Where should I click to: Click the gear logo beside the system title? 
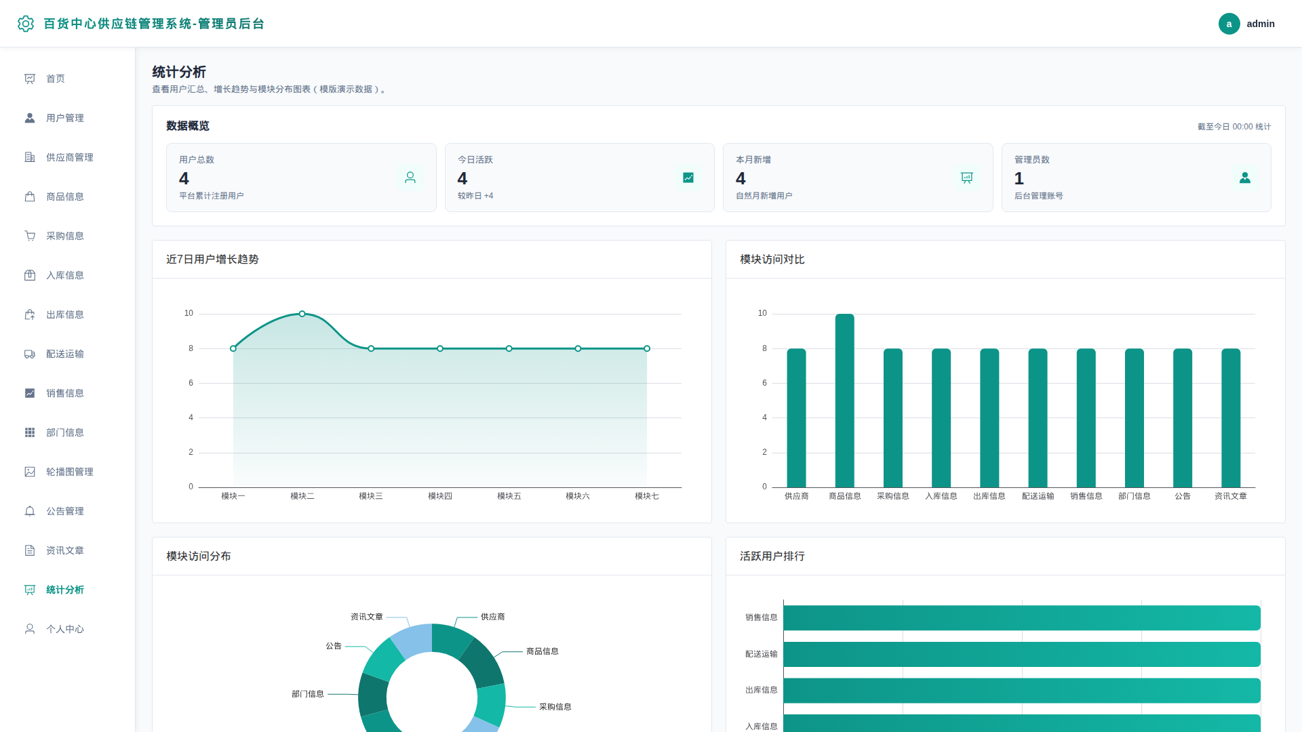coord(26,24)
